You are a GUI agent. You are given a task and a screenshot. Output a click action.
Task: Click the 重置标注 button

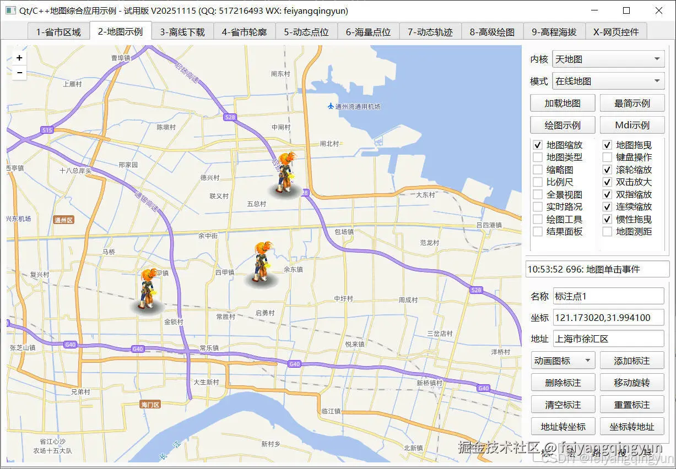click(x=632, y=405)
